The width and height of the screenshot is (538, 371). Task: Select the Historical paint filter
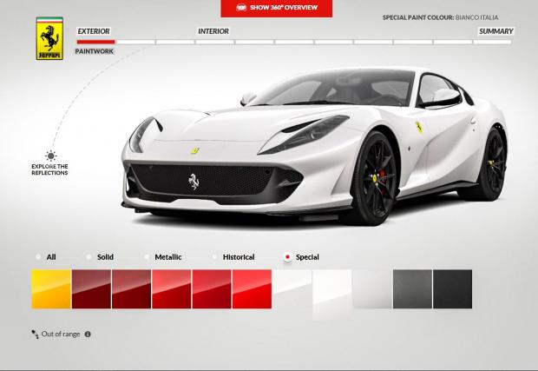(215, 257)
